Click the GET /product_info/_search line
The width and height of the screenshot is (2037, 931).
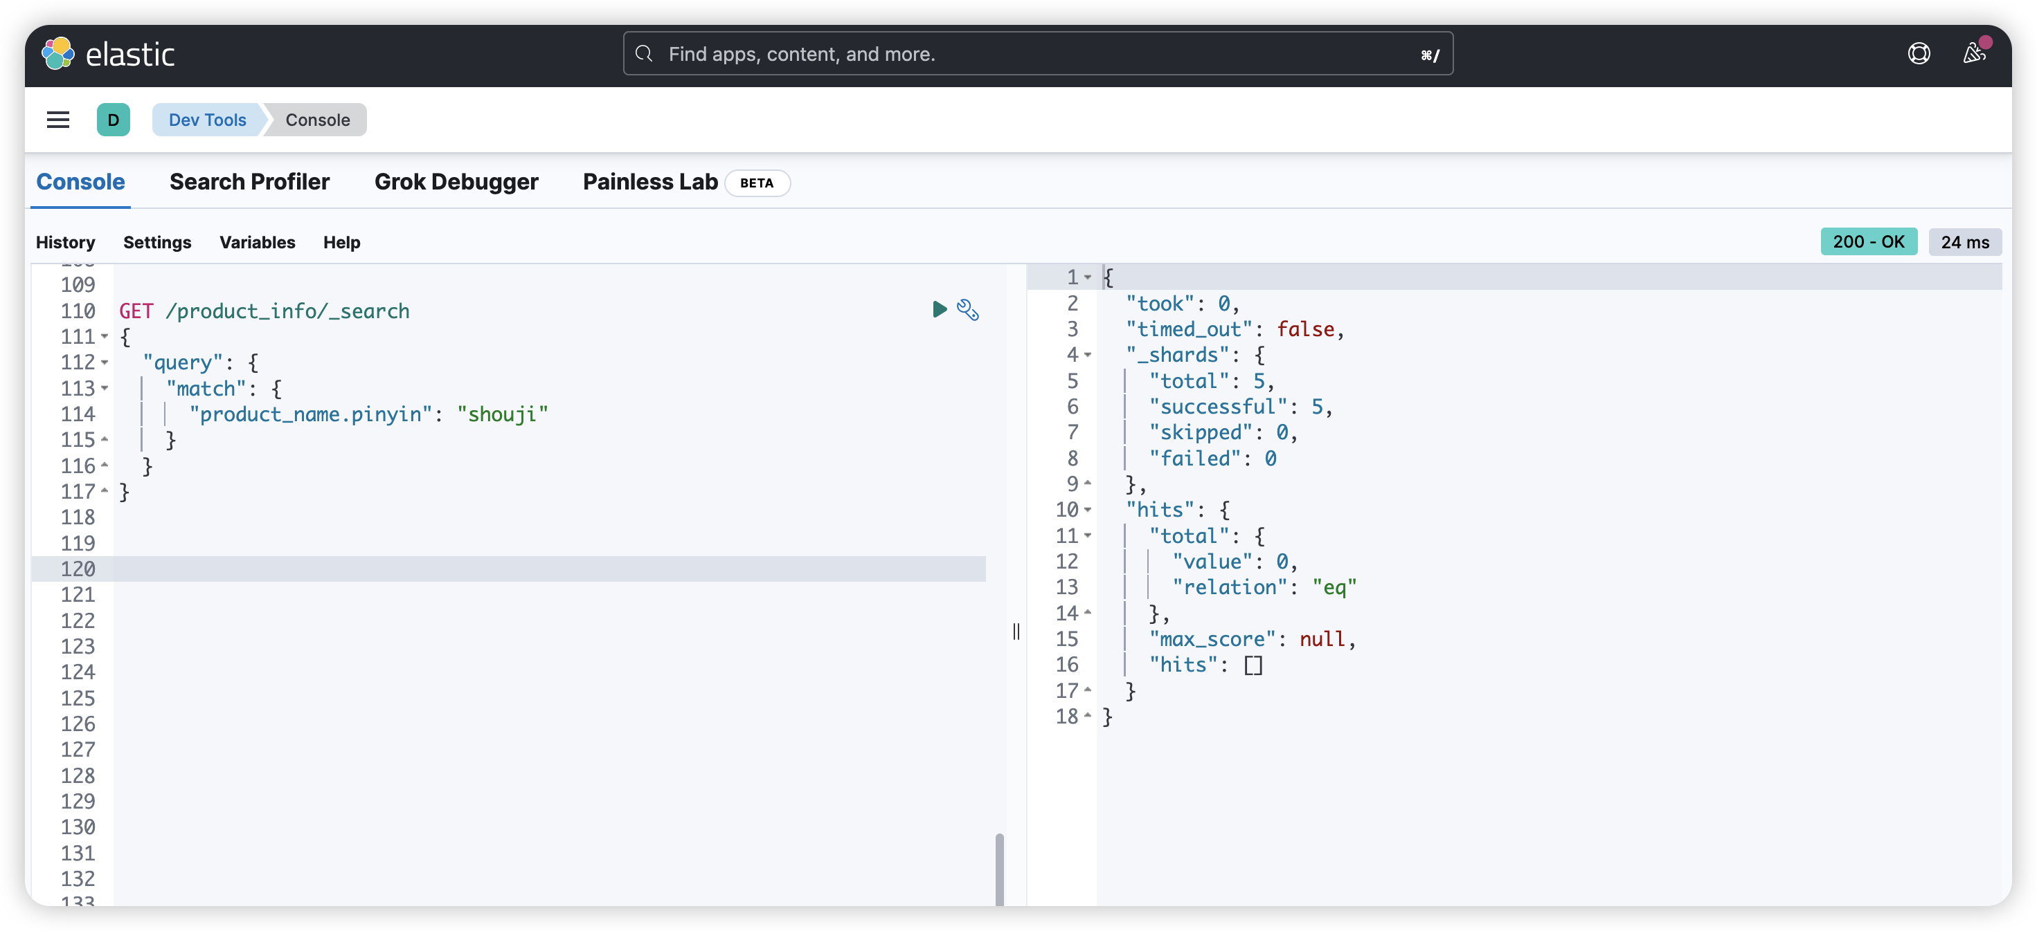(x=264, y=311)
